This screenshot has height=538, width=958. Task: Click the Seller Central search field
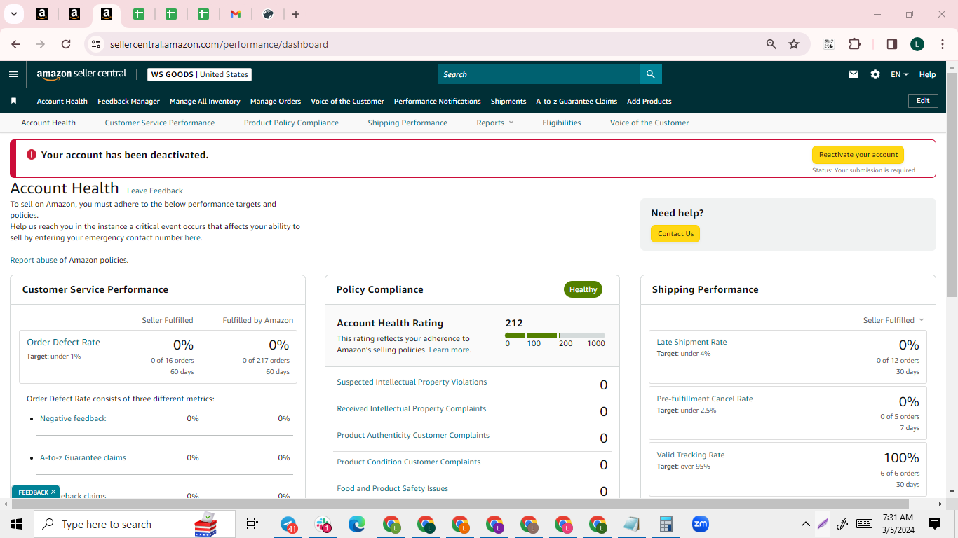(539, 74)
